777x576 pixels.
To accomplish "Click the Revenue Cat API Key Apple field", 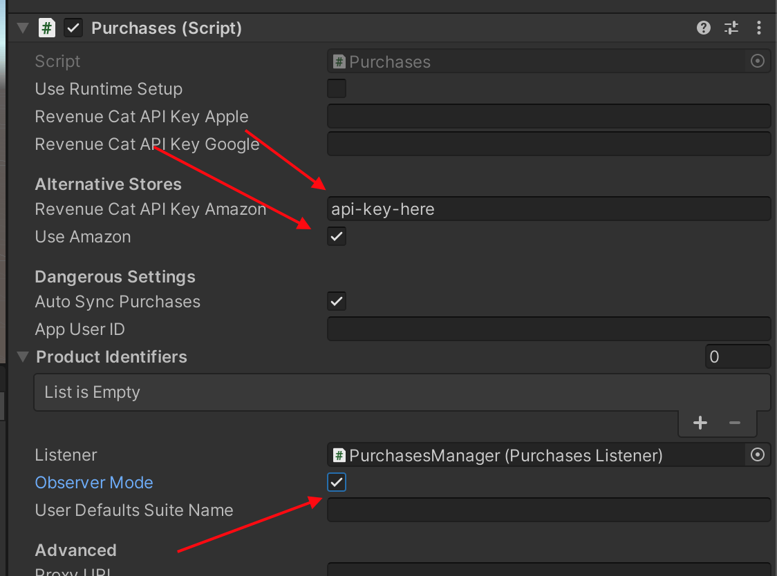I will click(x=548, y=117).
